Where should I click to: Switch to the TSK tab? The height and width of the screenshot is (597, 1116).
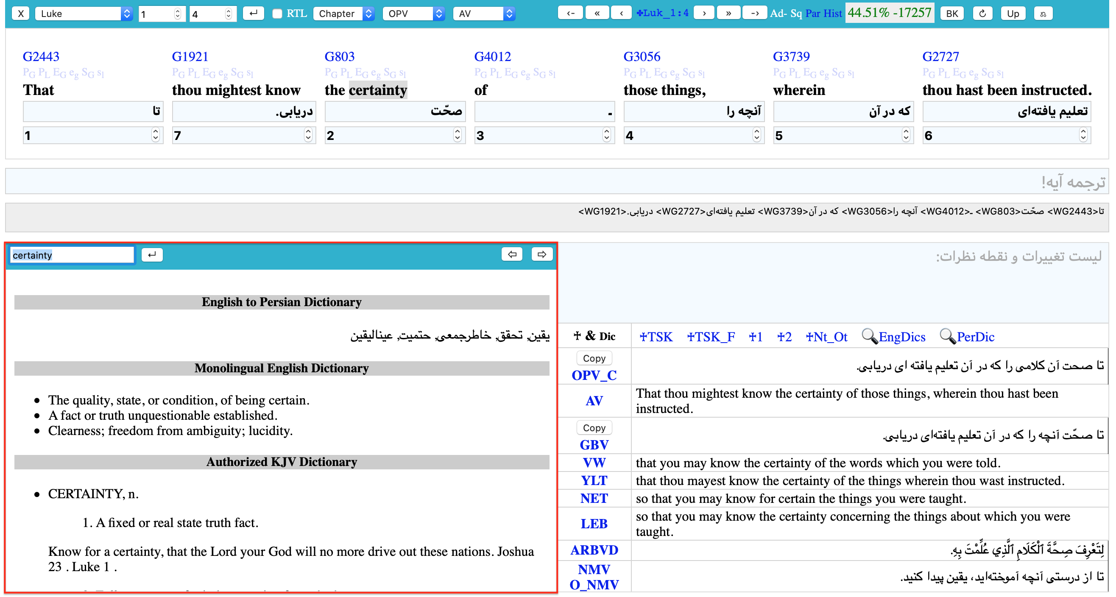pyautogui.click(x=656, y=337)
